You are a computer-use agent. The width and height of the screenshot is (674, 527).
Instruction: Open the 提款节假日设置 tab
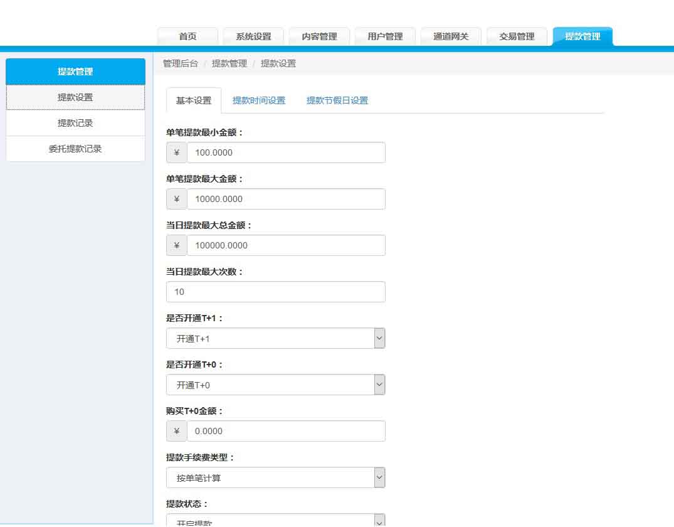coord(337,100)
